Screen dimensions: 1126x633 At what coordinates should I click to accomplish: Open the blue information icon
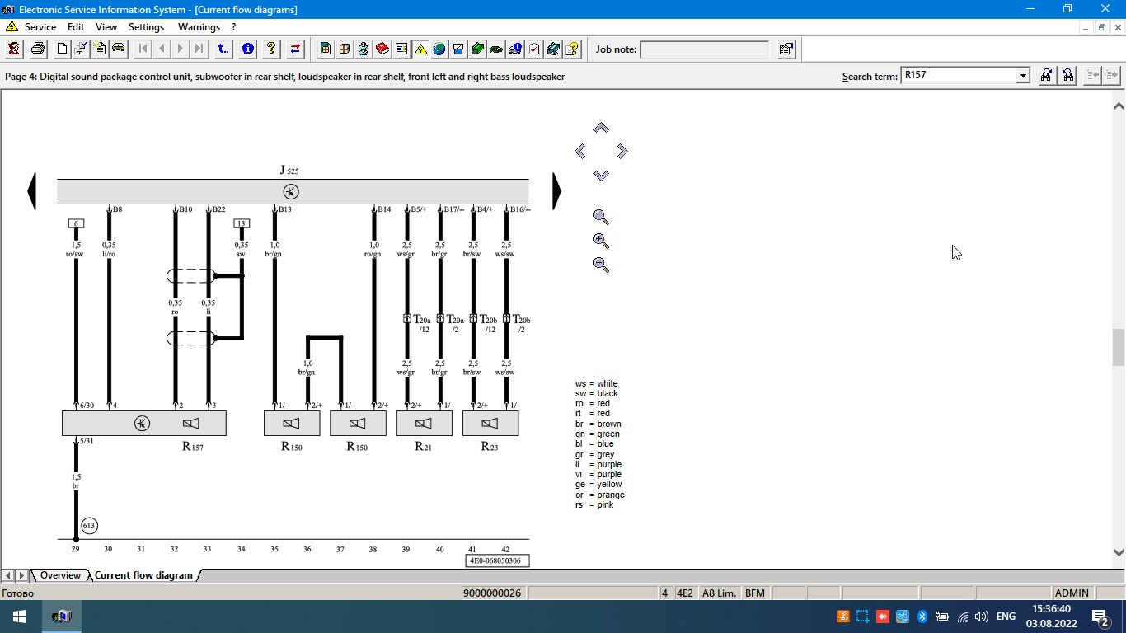pos(247,49)
